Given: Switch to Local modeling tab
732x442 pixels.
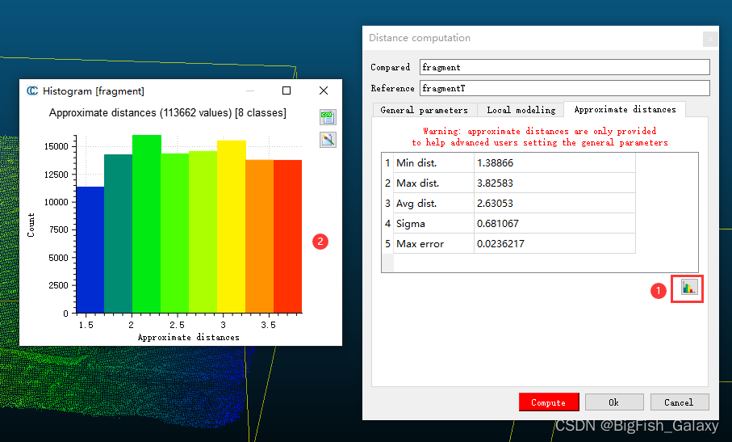Looking at the screenshot, I should click(521, 110).
